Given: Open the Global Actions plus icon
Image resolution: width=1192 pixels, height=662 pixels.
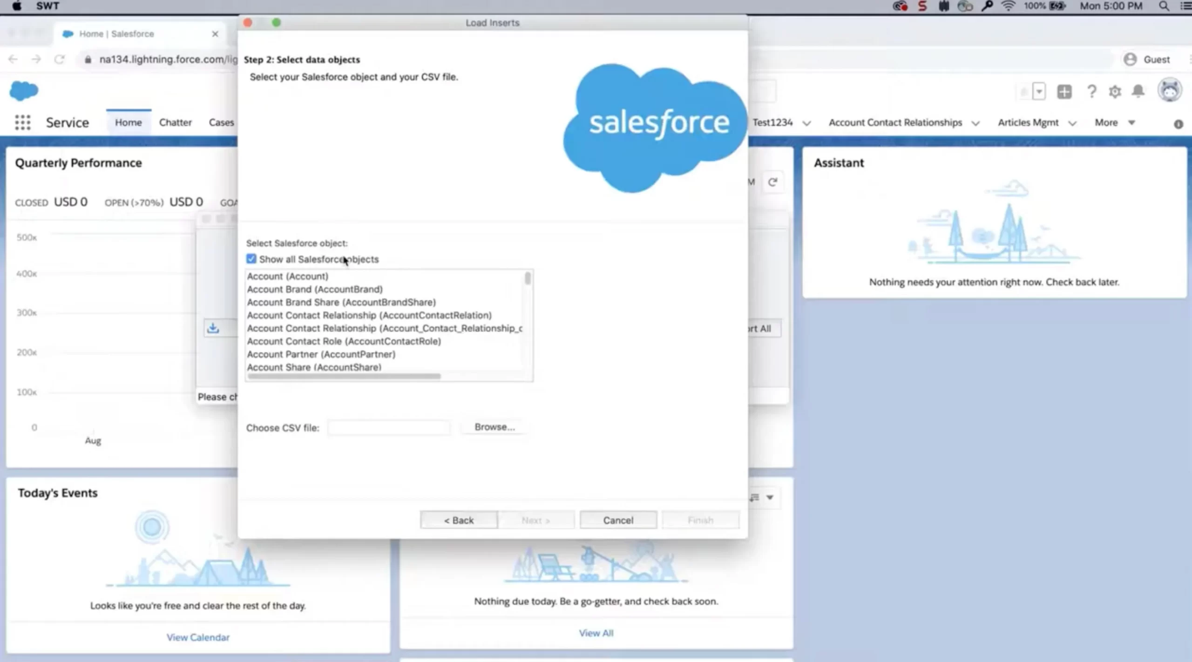Looking at the screenshot, I should coord(1064,92).
